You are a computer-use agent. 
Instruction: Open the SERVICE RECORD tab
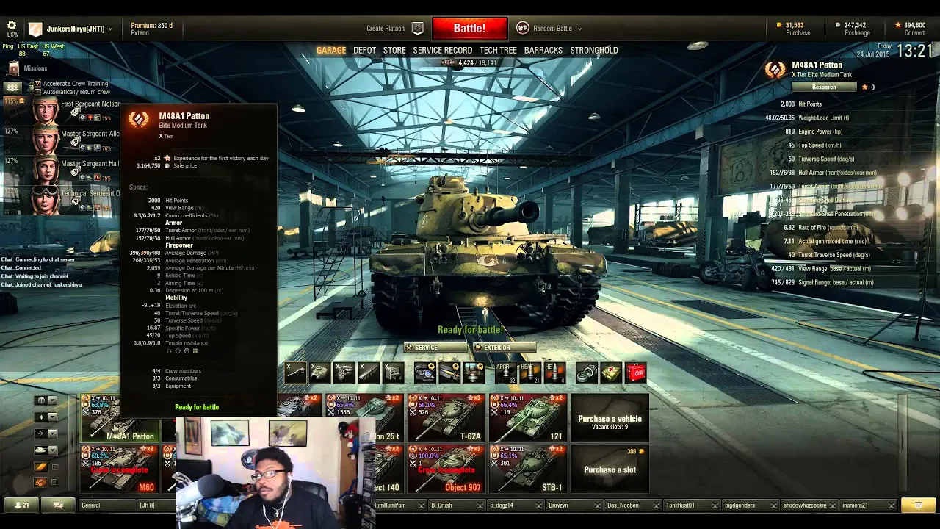[443, 51]
